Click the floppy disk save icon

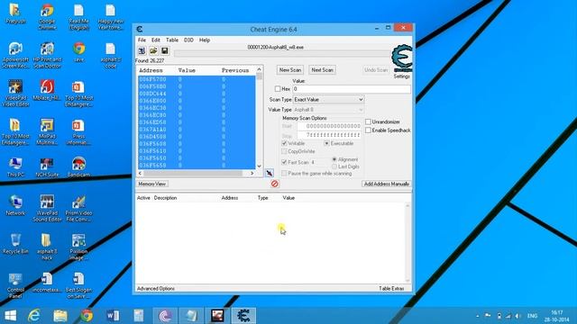click(164, 50)
